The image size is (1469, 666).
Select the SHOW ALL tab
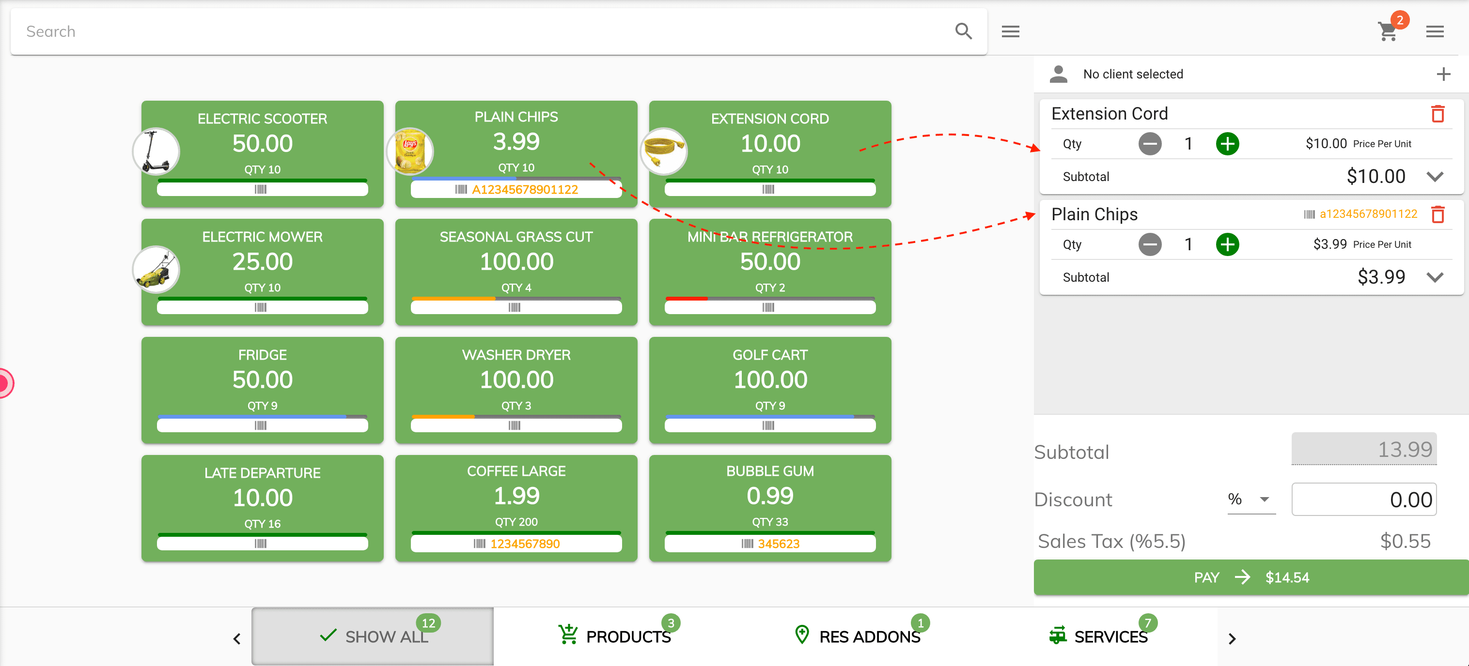373,637
